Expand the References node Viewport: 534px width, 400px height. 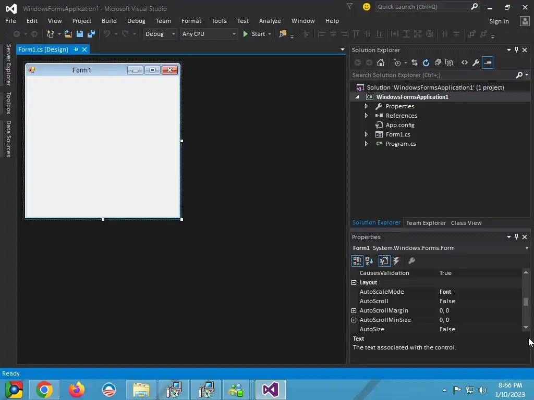click(x=366, y=115)
